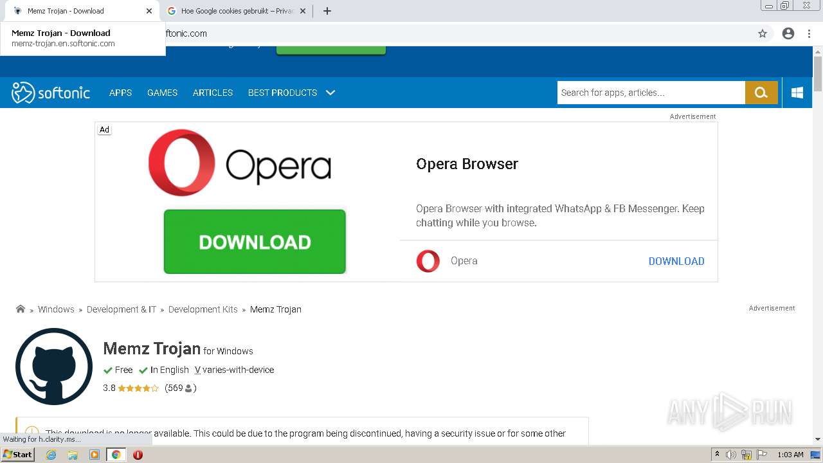Click the Memz Trojan GitHub cat logo
Viewport: 823px width, 463px height.
(54, 367)
